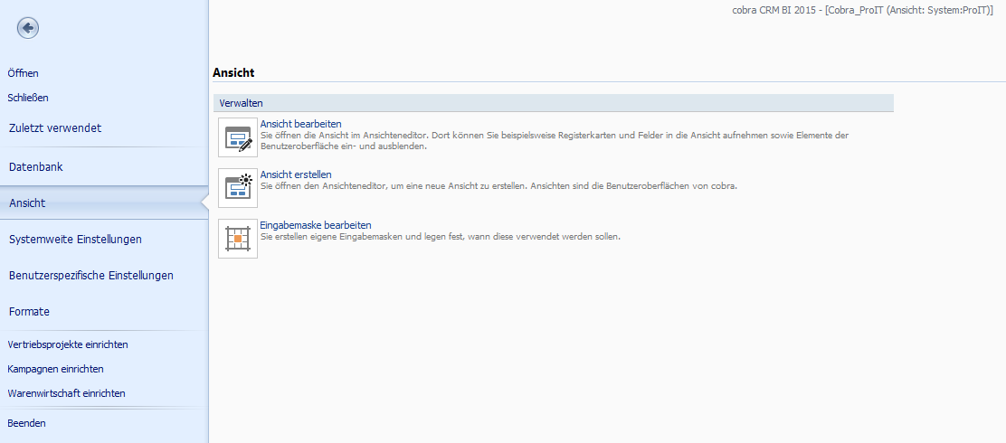Select Öffnen in the sidebar
Screen dimensions: 1006x443
click(x=24, y=73)
